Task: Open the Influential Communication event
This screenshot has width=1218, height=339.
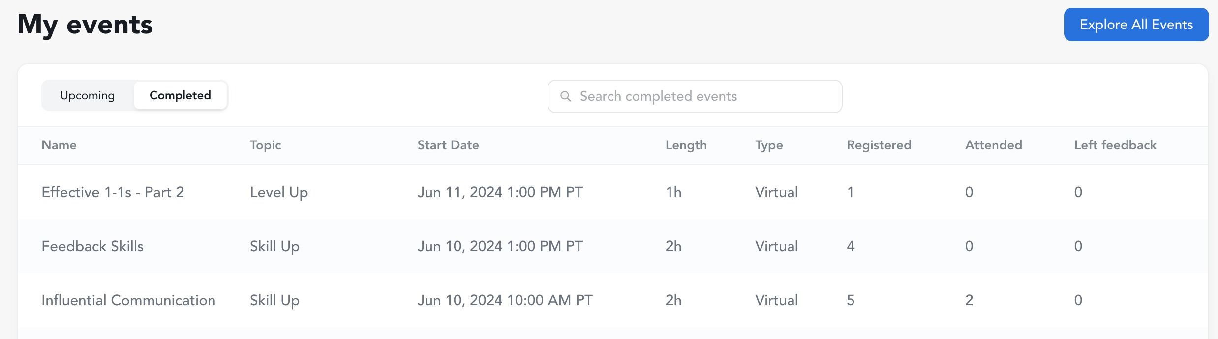Action: coord(128,300)
